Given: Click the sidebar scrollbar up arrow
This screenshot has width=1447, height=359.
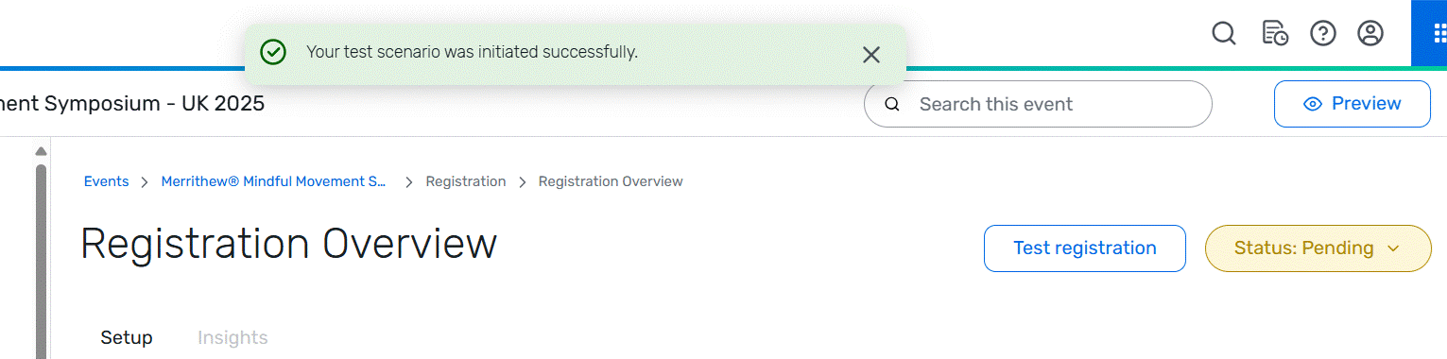Looking at the screenshot, I should (x=41, y=151).
